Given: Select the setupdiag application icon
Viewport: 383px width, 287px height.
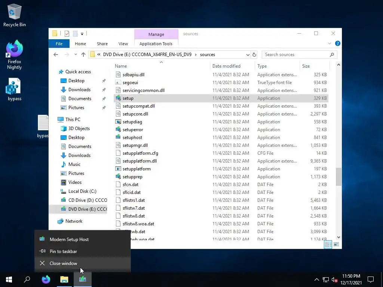Looking at the screenshot, I should (x=118, y=121).
